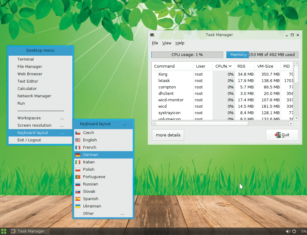Viewport: 307px width, 235px height.
Task: Select German keyboard layout
Action: coord(90,155)
